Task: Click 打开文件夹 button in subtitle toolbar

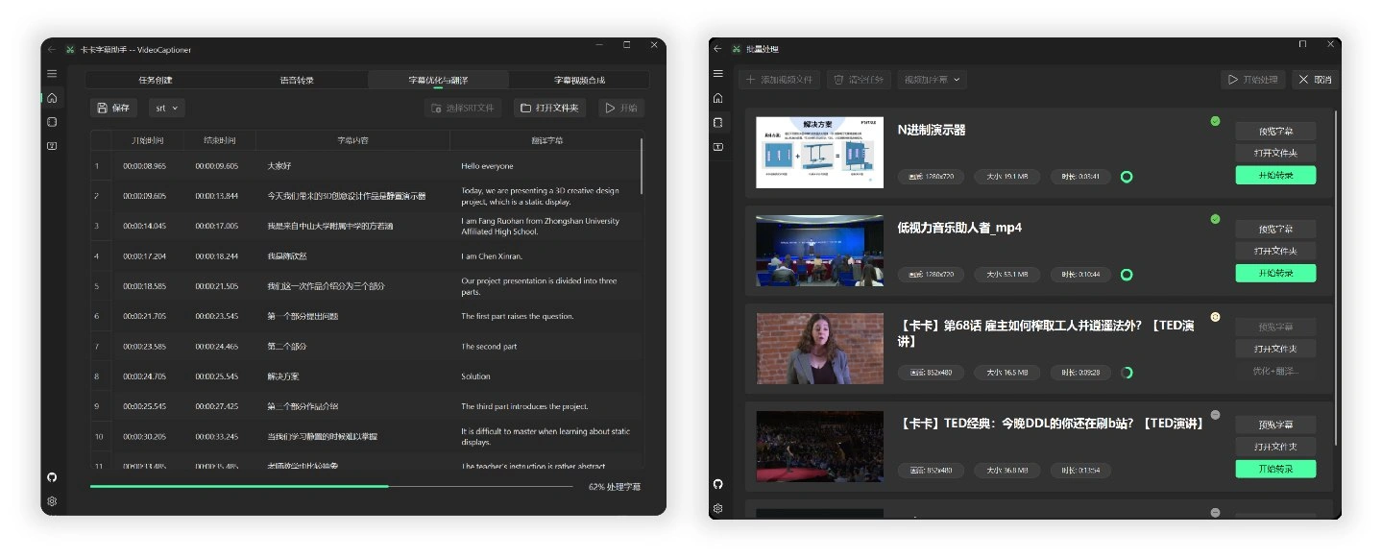Action: click(549, 108)
